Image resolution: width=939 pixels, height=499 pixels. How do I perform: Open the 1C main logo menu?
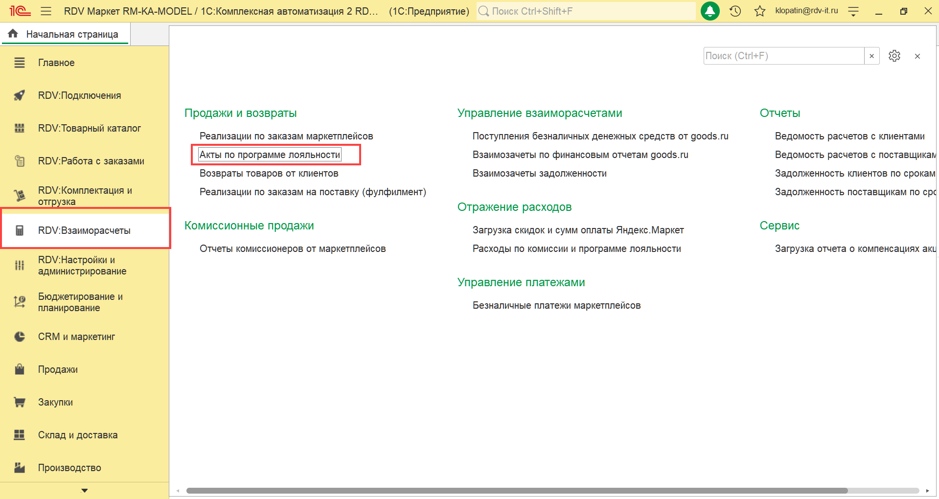pyautogui.click(x=20, y=11)
